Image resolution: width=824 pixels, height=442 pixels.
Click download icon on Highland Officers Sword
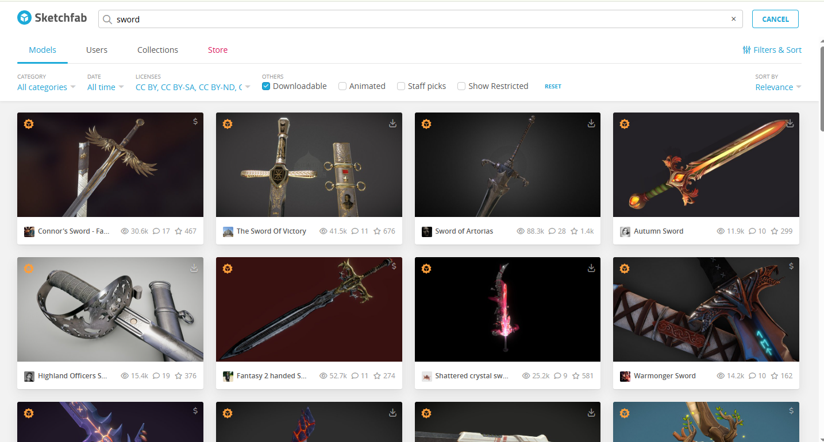tap(194, 267)
